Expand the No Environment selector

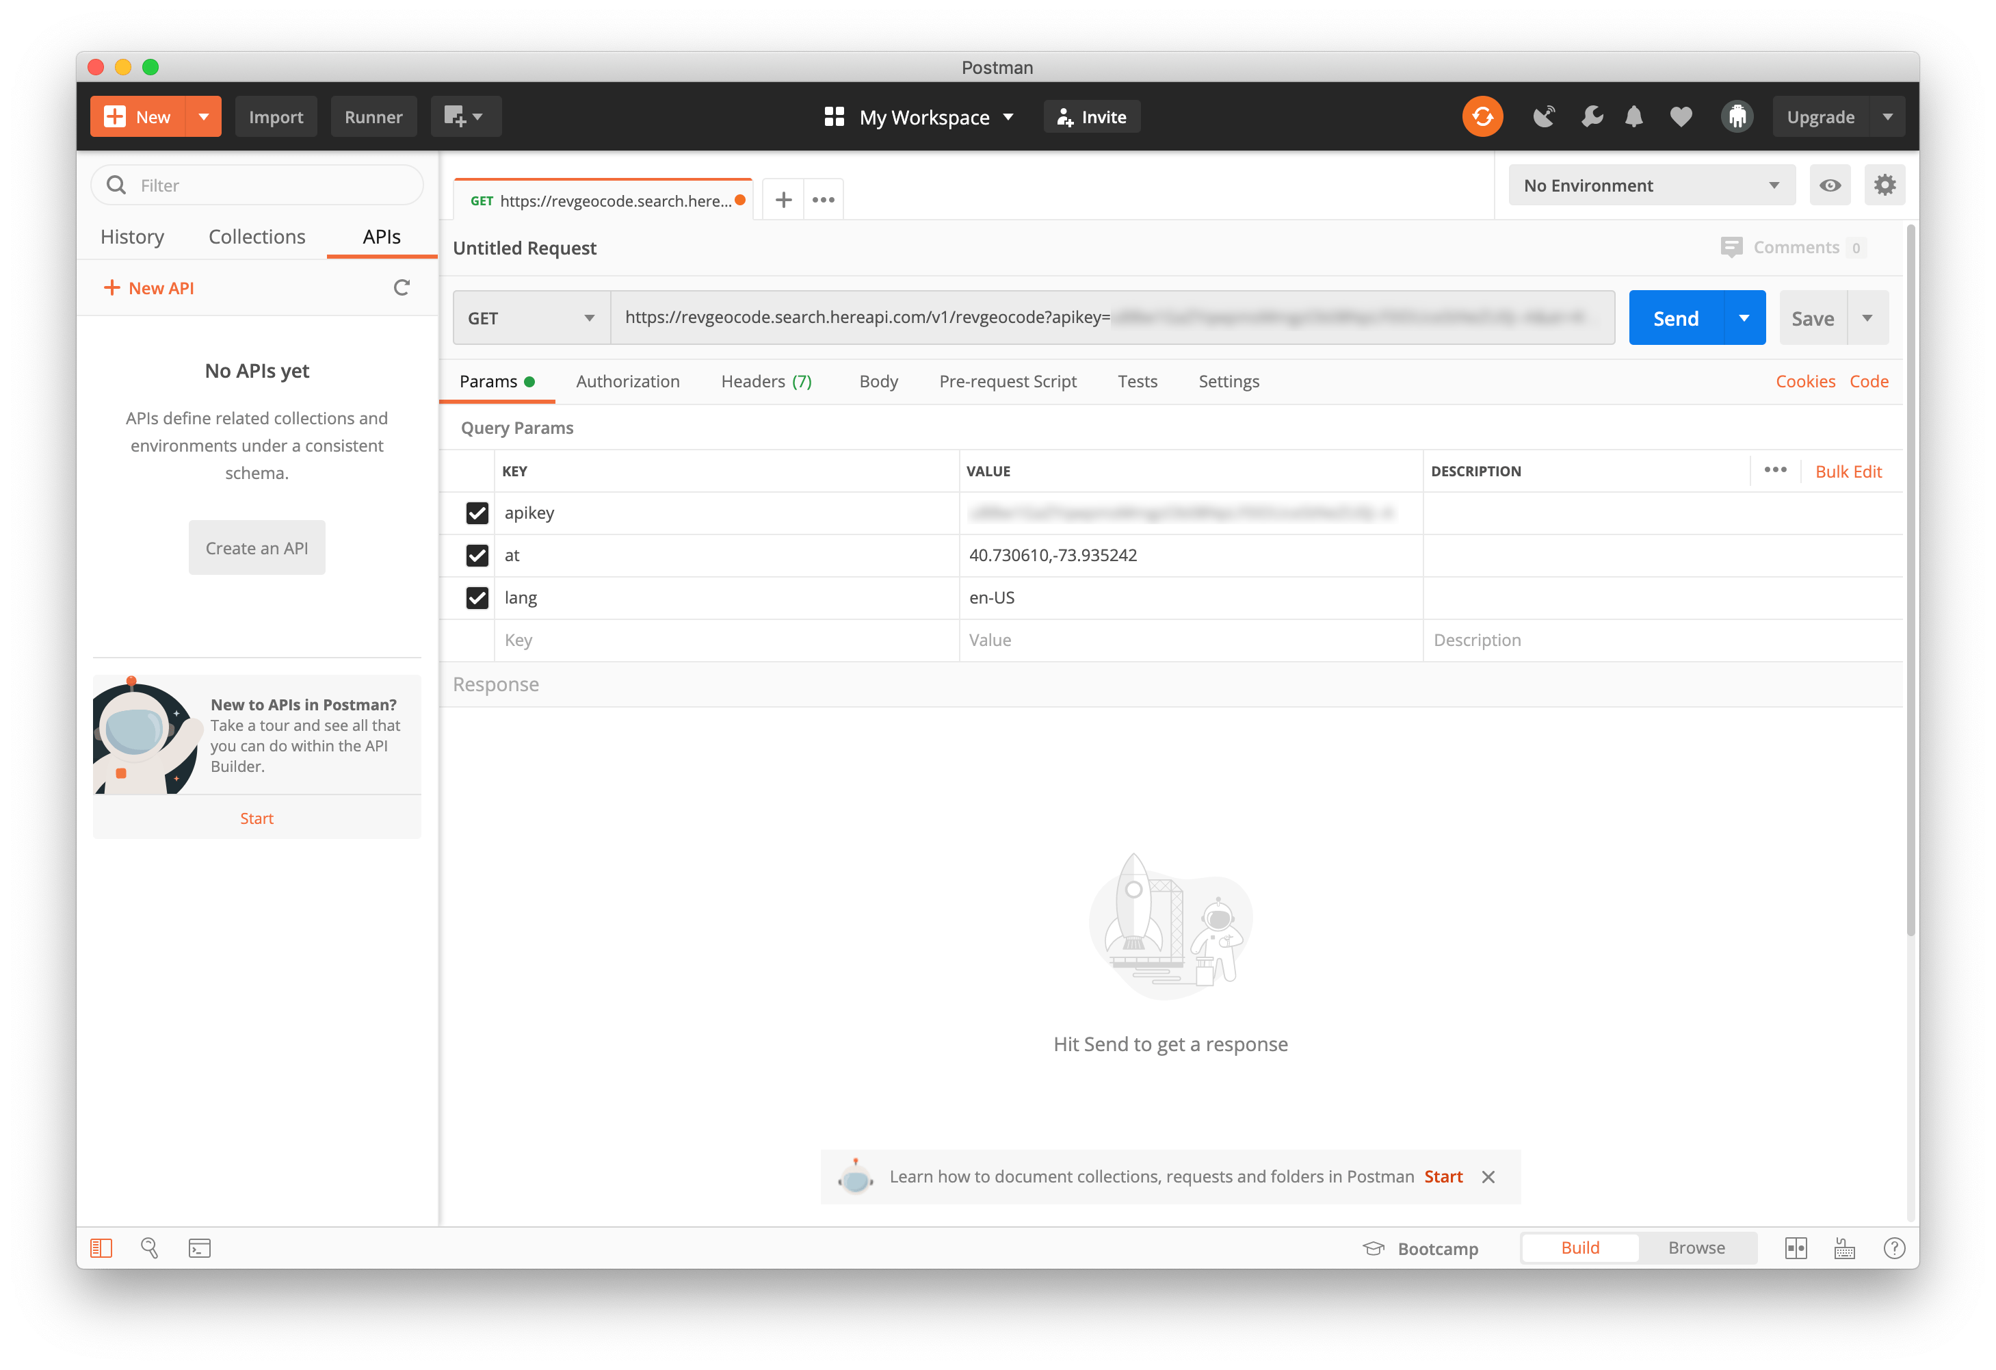(x=1650, y=185)
